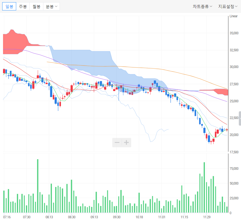241x221 pixels.
Task: Click the 27,500 price axis label
Action: 234,84
